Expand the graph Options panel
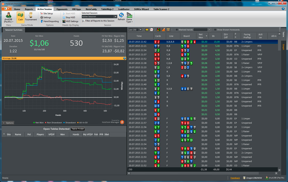This screenshot has width=288, height=182. click(8, 123)
